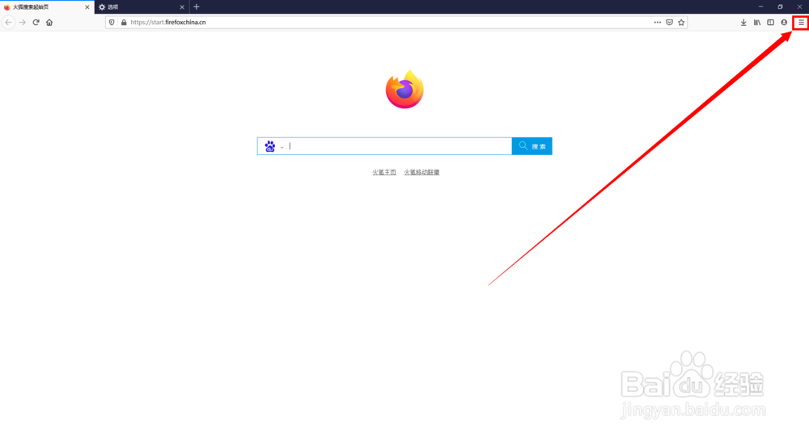The image size is (809, 437).
Task: Open Firefox account menu
Action: 784,22
